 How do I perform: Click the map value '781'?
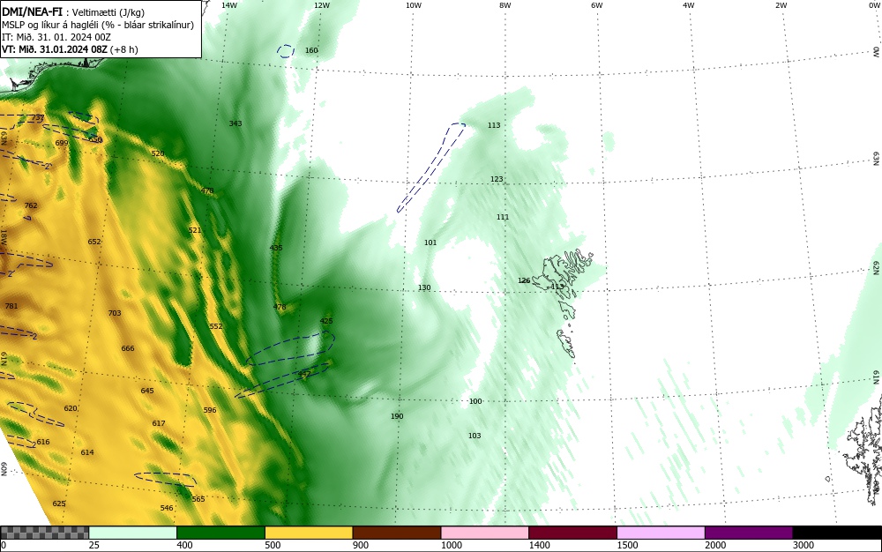point(11,306)
